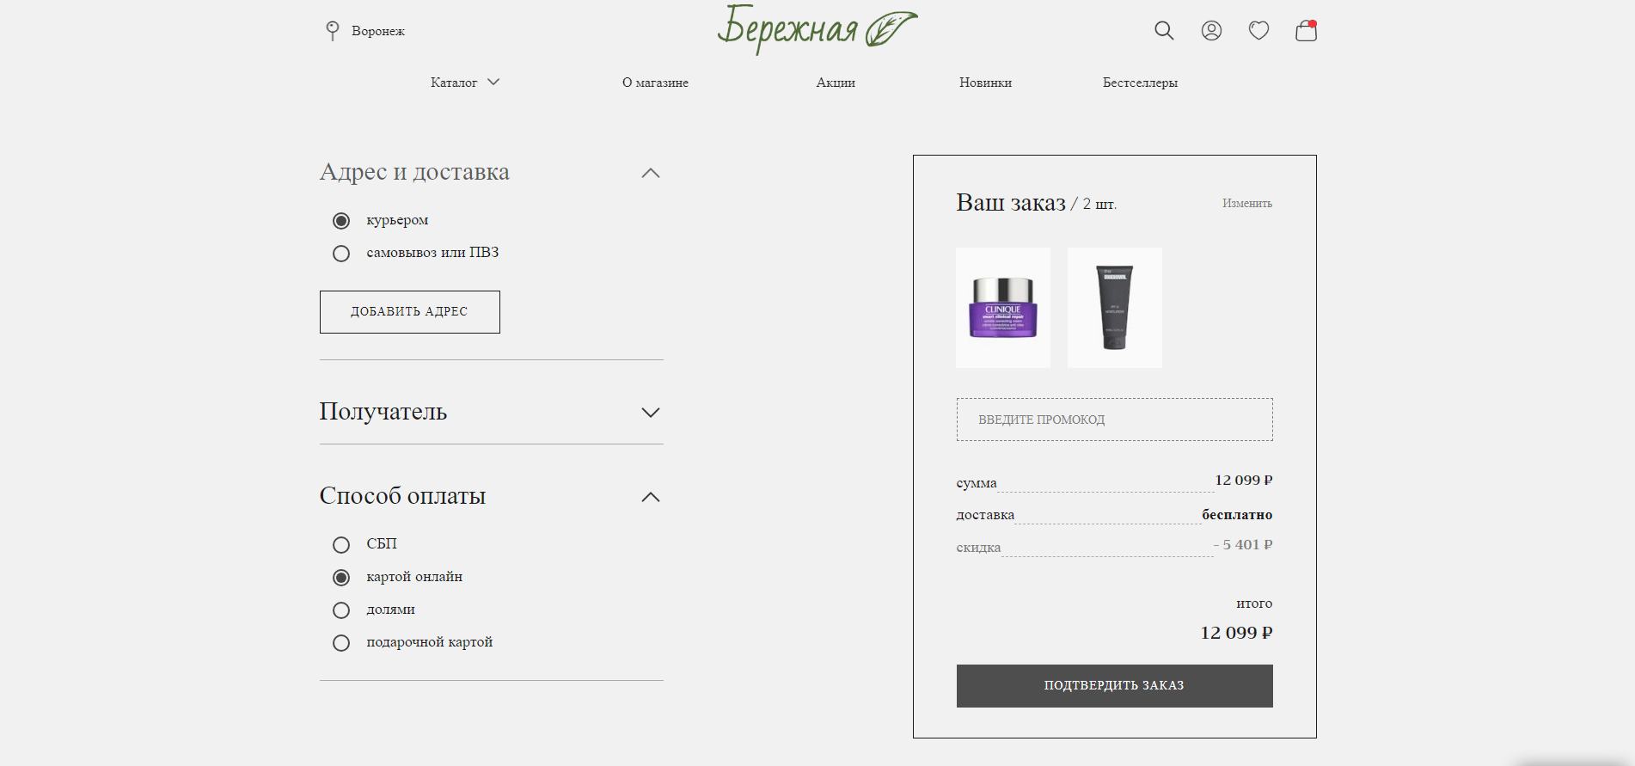Open the user account profile icon
This screenshot has height=766, width=1635.
coord(1211,31)
